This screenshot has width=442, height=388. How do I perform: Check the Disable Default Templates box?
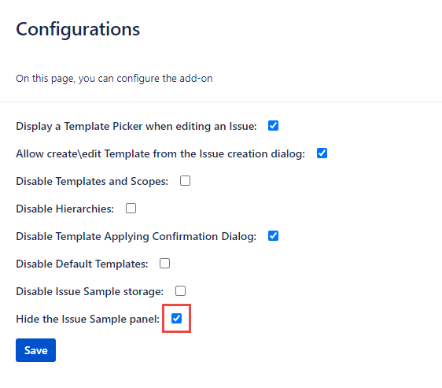[x=164, y=264]
